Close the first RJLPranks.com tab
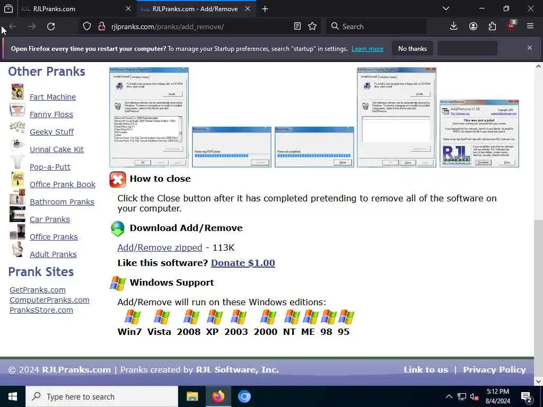This screenshot has width=543, height=407. 128,9
